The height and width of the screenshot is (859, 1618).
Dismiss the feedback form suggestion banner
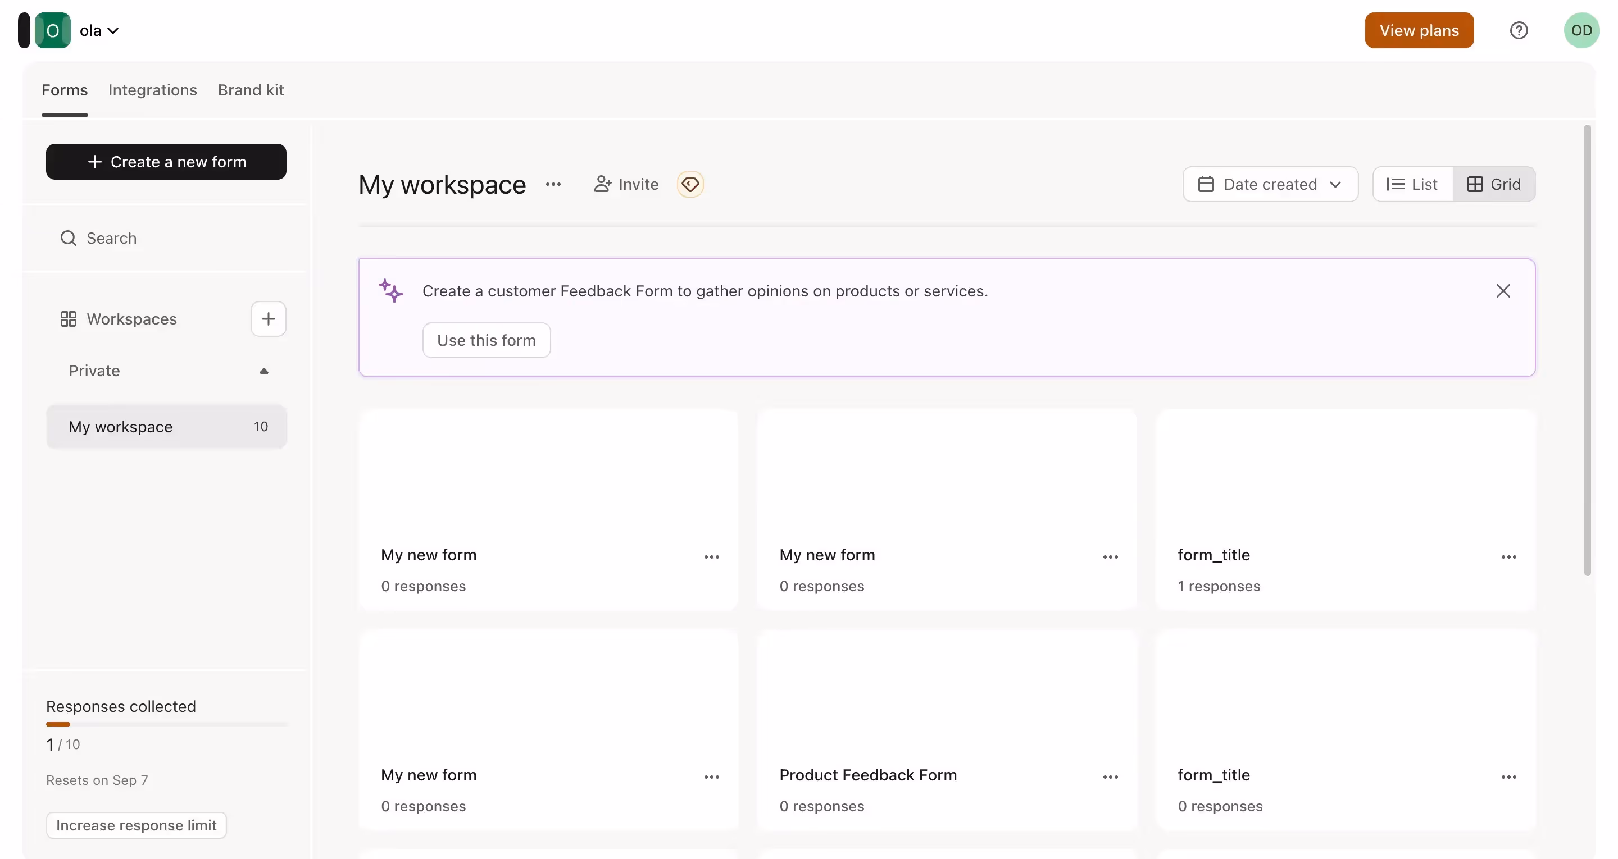(x=1502, y=291)
